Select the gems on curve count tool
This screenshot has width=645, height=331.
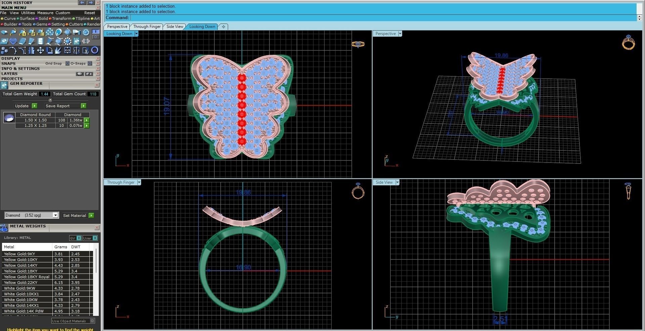[32, 32]
